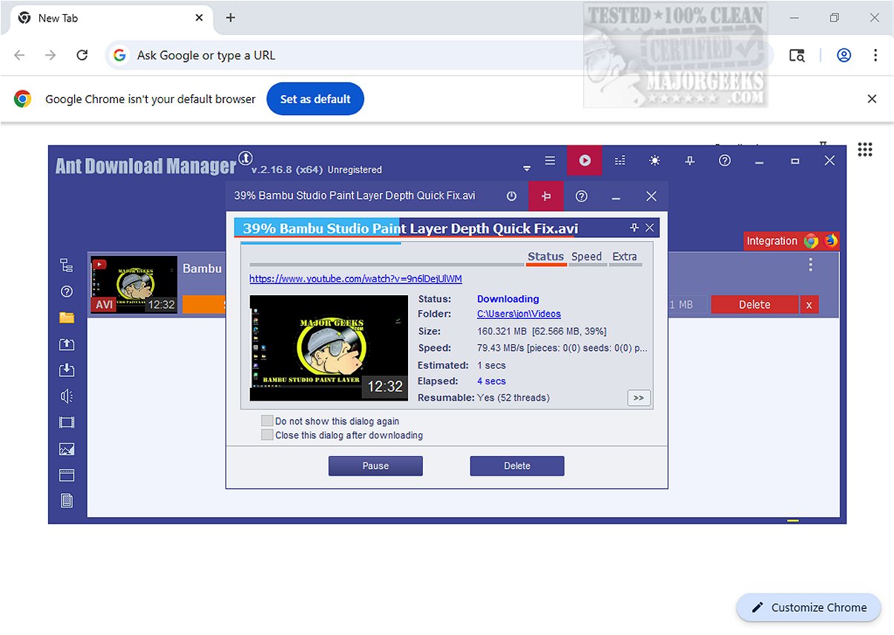Open Chrome profile avatar icon
The image size is (894, 635).
click(844, 56)
